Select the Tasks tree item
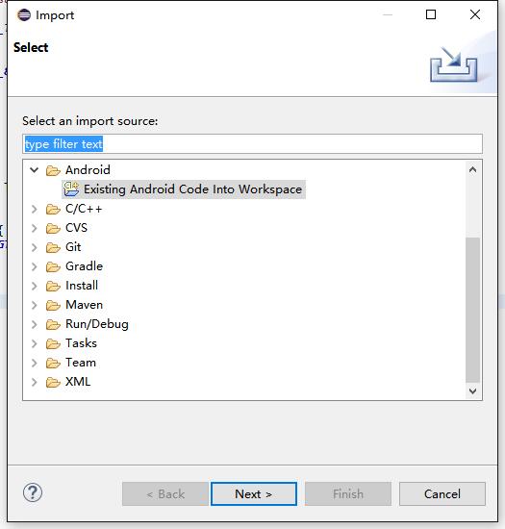This screenshot has width=505, height=529. click(x=81, y=343)
